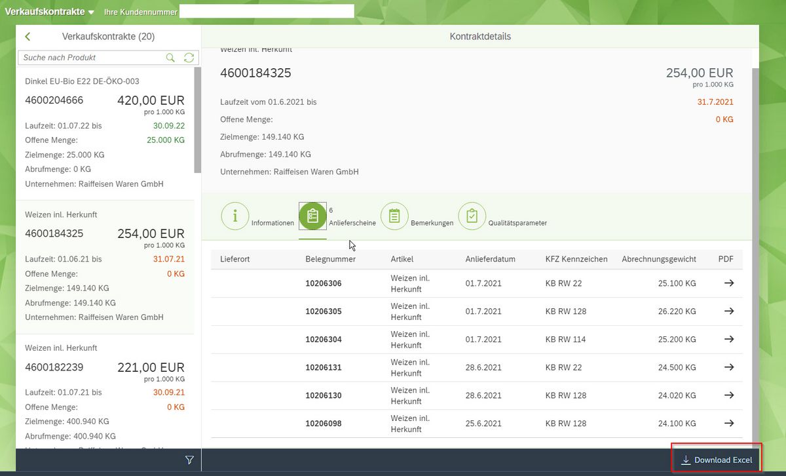The image size is (786, 476).
Task: Go back with the left chevron
Action: pyautogui.click(x=28, y=37)
